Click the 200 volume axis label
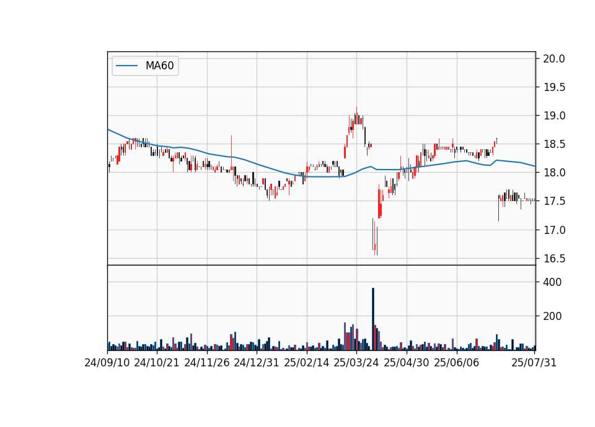This screenshot has height=427, width=595. coord(552,316)
